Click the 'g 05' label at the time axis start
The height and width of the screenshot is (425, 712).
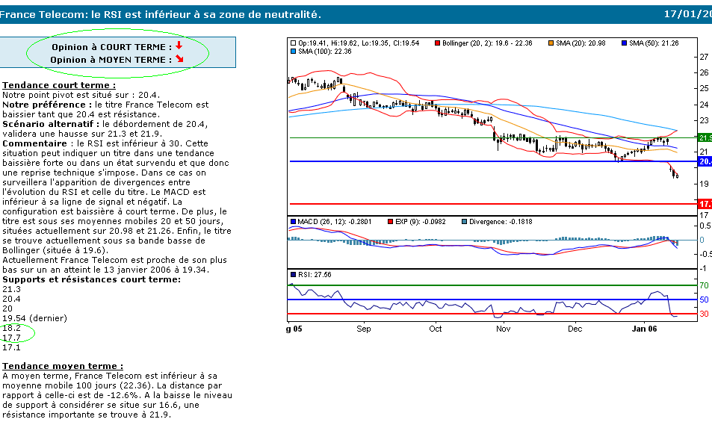tap(294, 329)
